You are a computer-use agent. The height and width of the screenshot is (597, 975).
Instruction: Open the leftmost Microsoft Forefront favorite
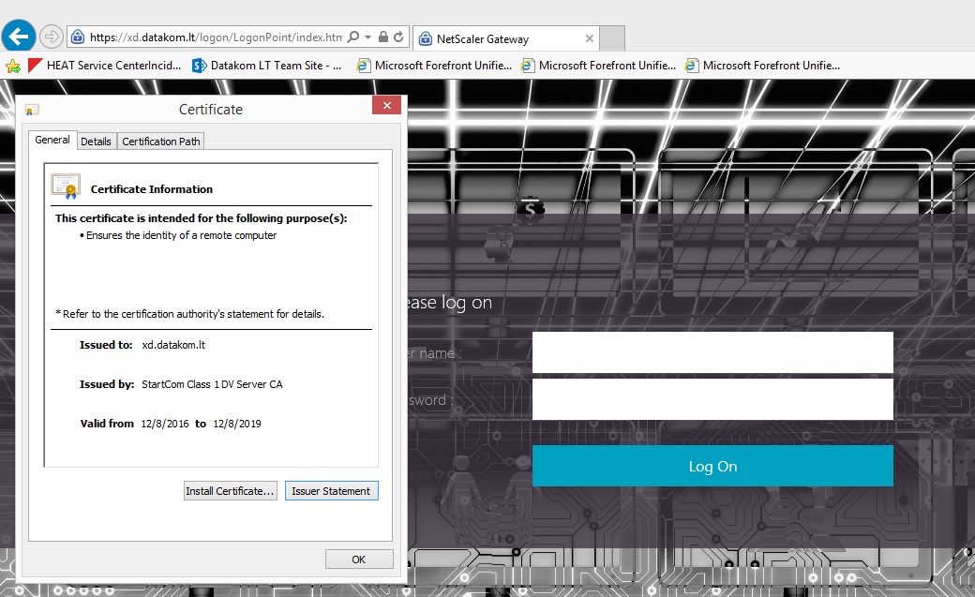pyautogui.click(x=435, y=66)
